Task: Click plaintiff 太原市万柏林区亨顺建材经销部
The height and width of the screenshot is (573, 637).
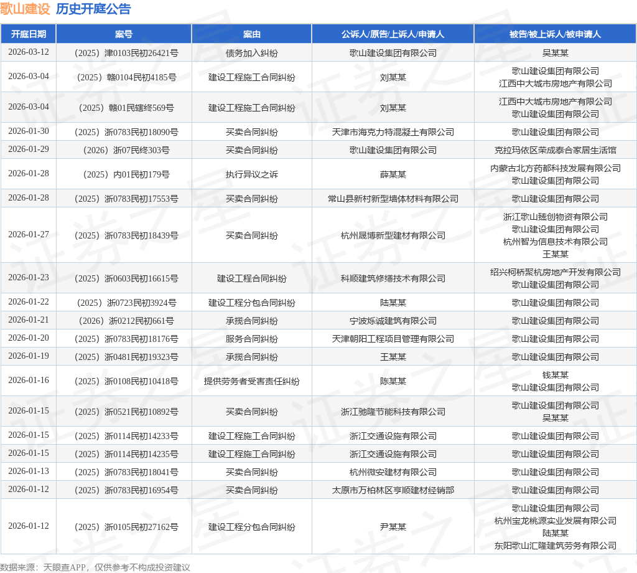Action: pyautogui.click(x=393, y=490)
